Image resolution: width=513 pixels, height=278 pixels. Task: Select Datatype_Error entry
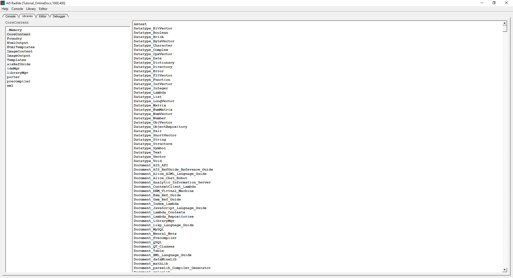(x=149, y=71)
